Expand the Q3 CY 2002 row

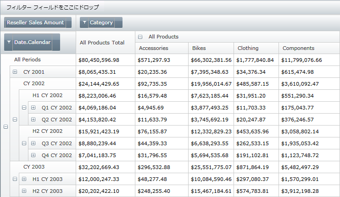(x=33, y=143)
